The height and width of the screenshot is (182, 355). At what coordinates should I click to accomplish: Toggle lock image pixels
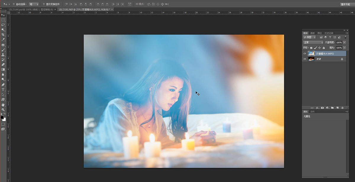coord(315,48)
